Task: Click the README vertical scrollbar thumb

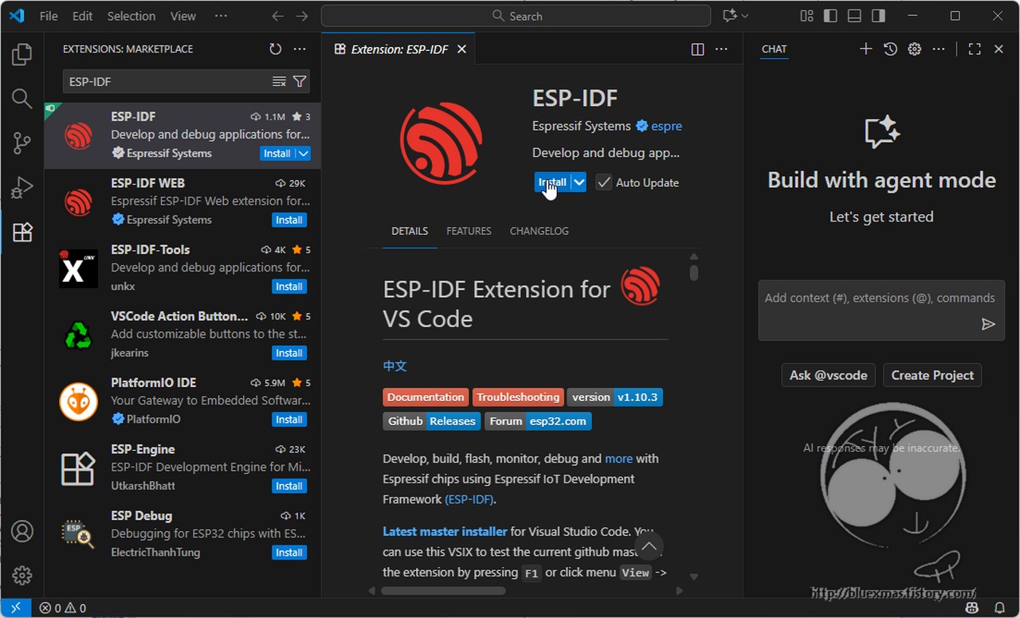Action: pyautogui.click(x=694, y=272)
